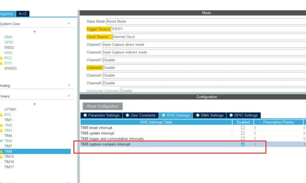The height and width of the screenshot is (183, 306).
Task: Select TIM2 in the Timers list
Action: point(8,125)
